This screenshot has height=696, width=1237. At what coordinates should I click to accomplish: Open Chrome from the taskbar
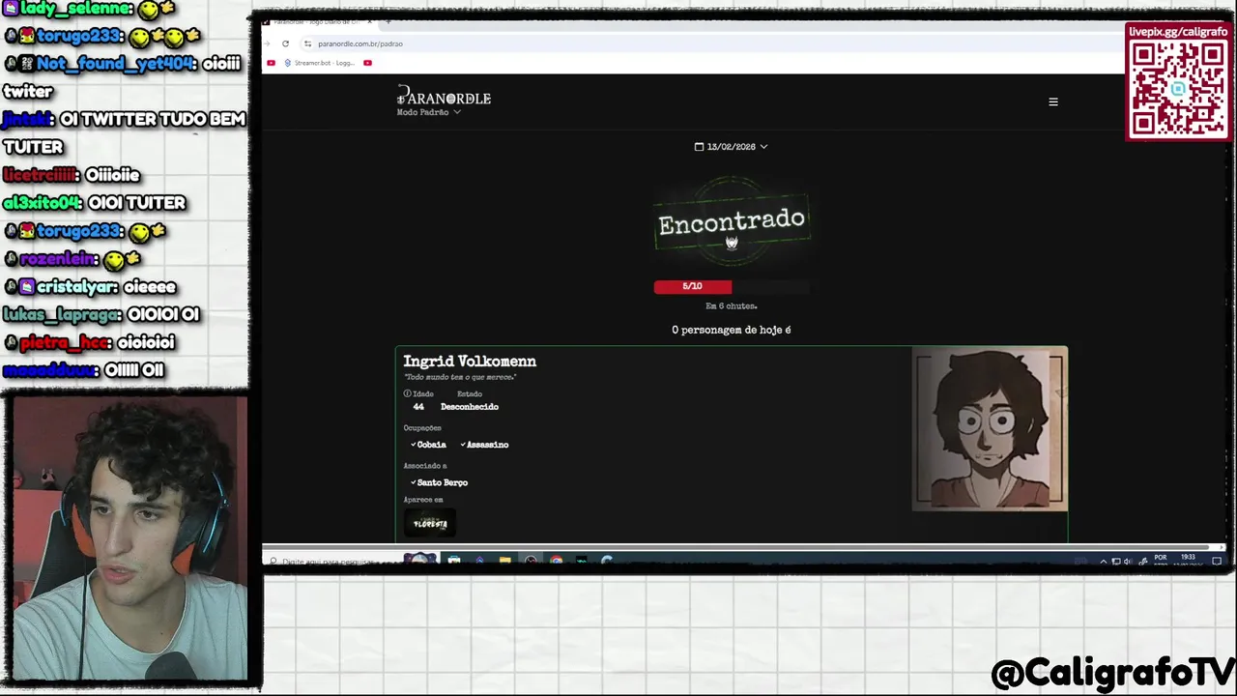(x=556, y=560)
